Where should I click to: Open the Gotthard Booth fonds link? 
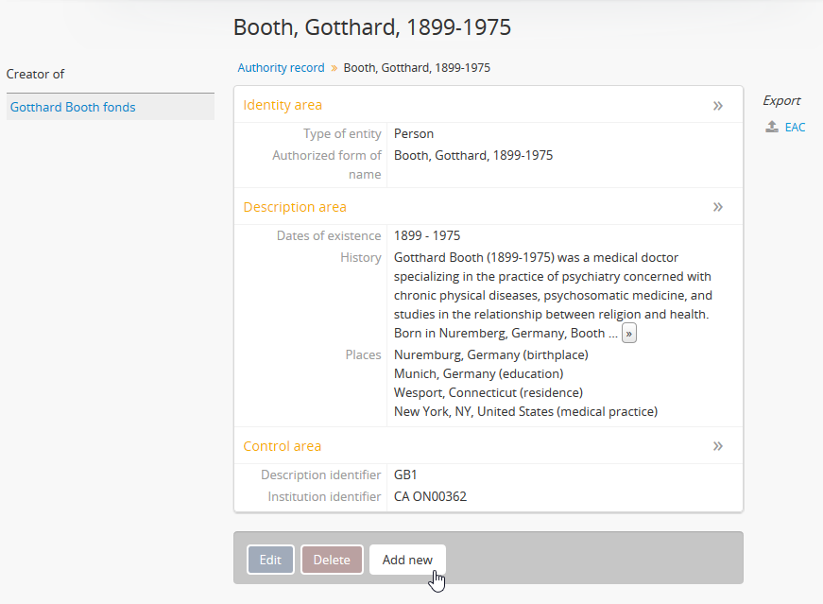[73, 107]
